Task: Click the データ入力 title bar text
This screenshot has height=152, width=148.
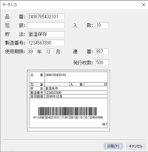Action: coord(10,5)
